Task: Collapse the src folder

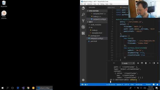Action: point(97,27)
